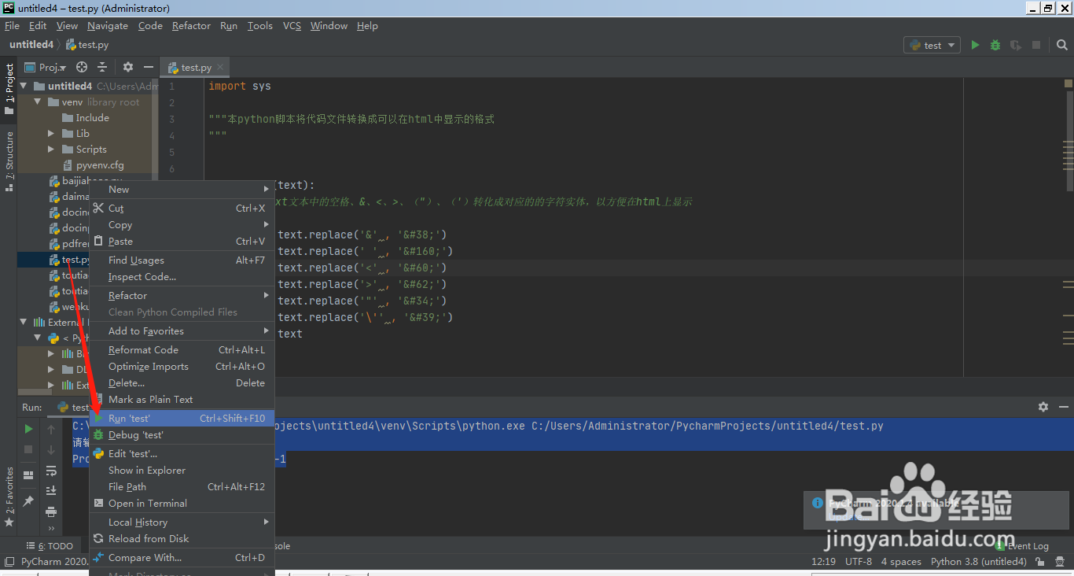1074x576 pixels.
Task: Click Collapse All icon in Project panel
Action: 102,68
